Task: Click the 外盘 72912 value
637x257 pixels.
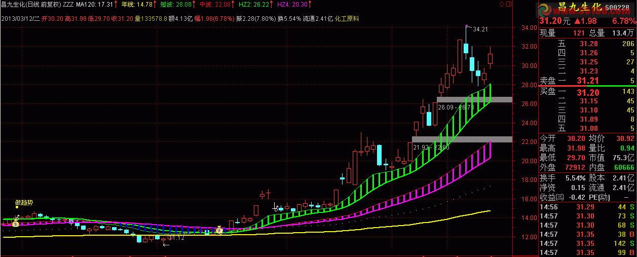Action: click(574, 168)
